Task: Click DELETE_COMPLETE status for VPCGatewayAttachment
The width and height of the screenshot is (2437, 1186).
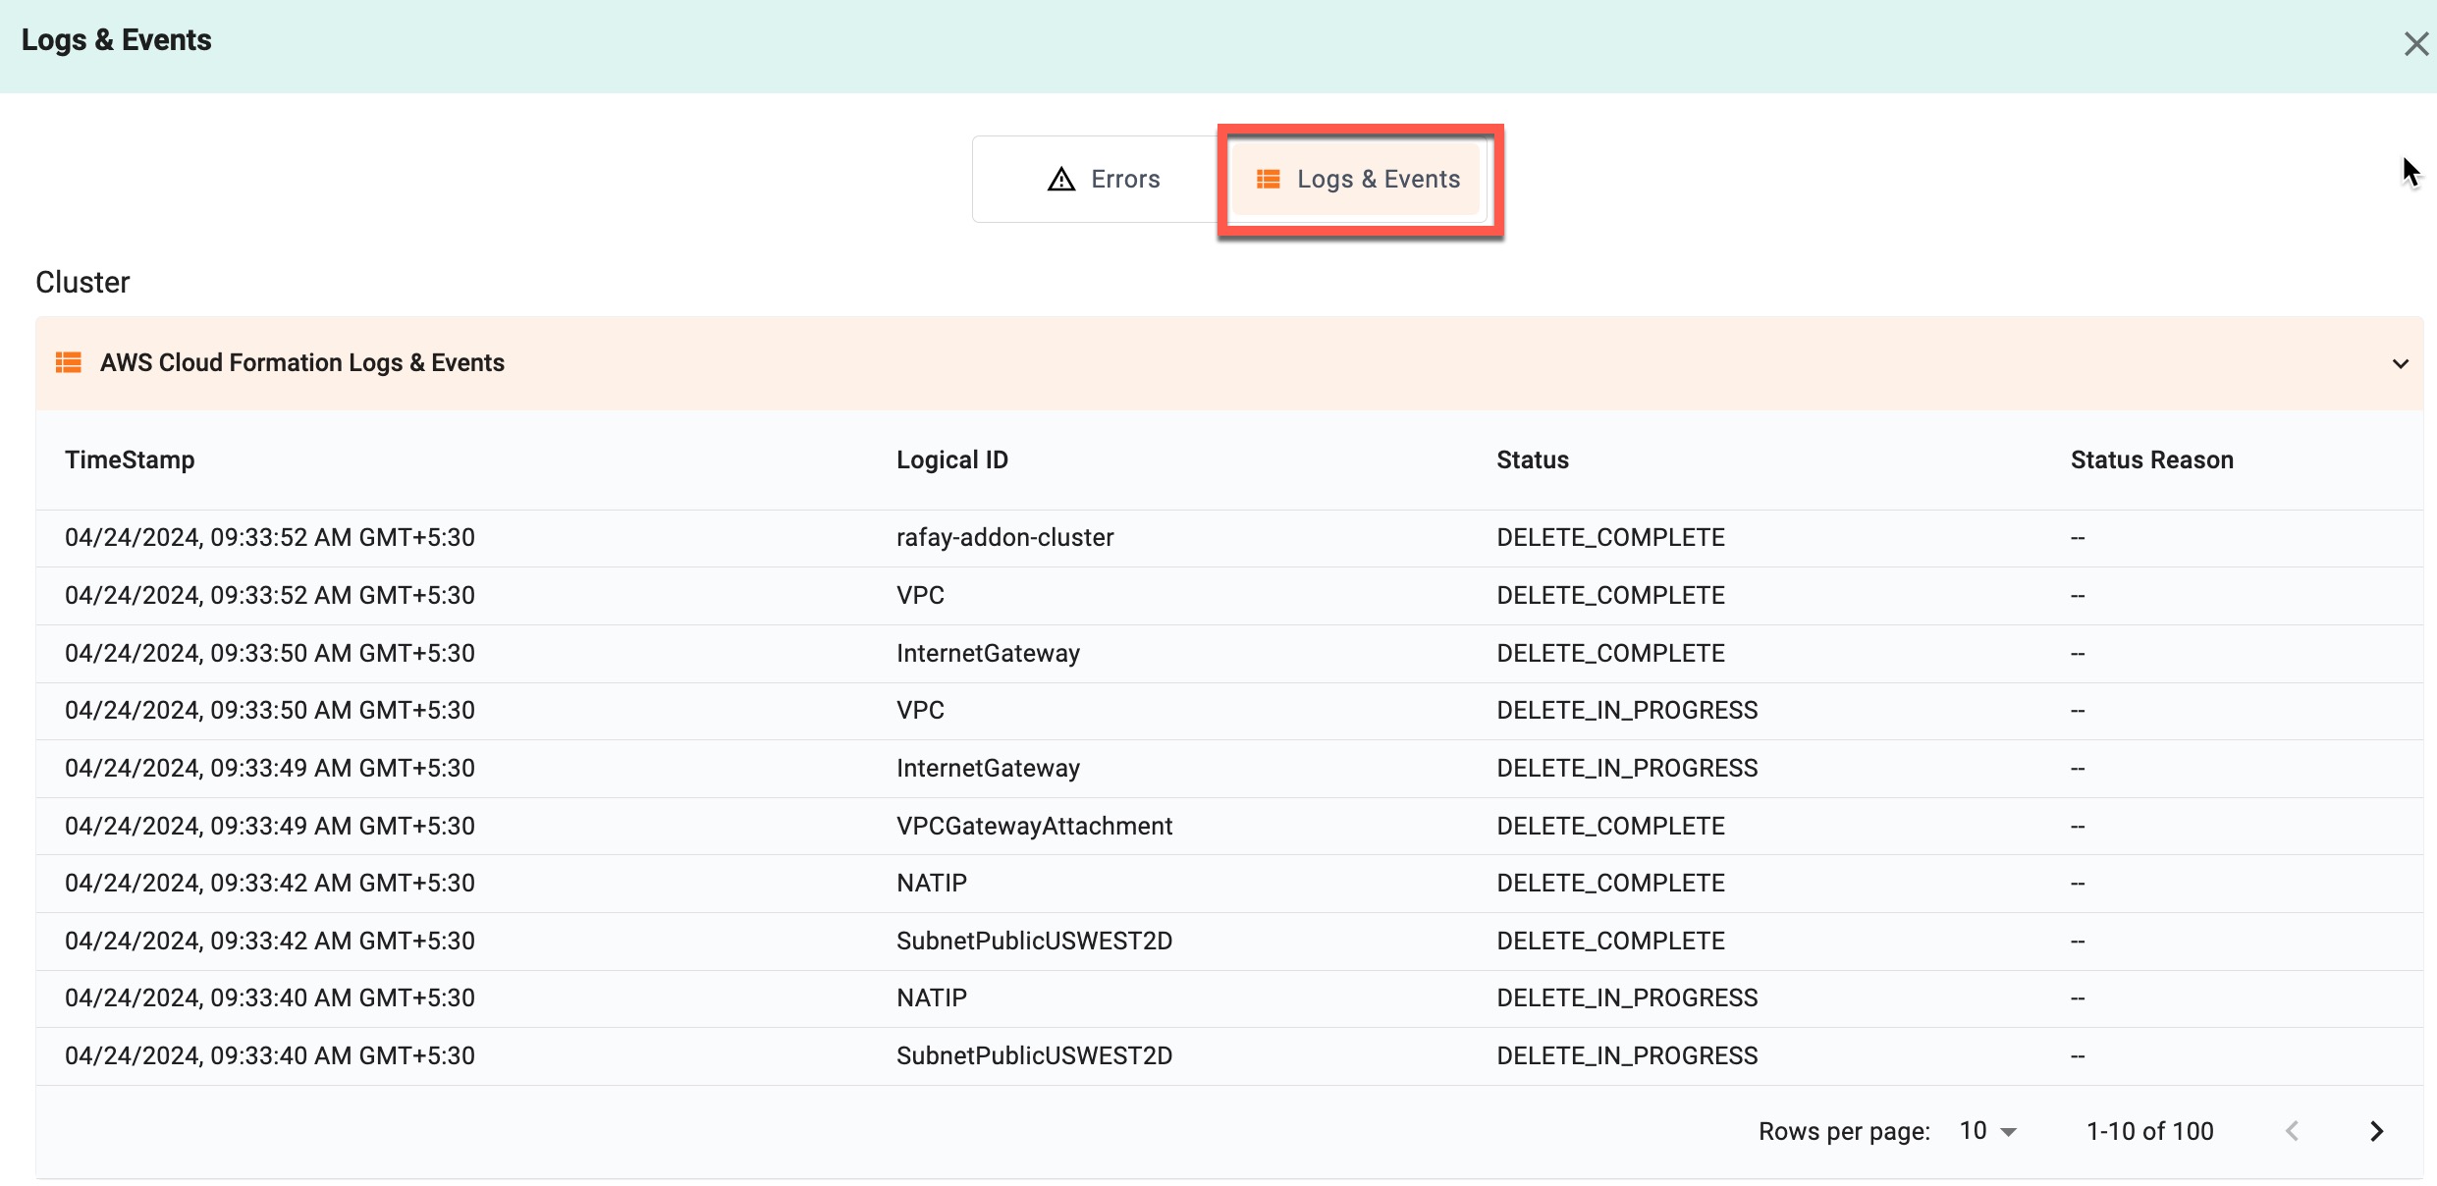Action: coord(1610,826)
